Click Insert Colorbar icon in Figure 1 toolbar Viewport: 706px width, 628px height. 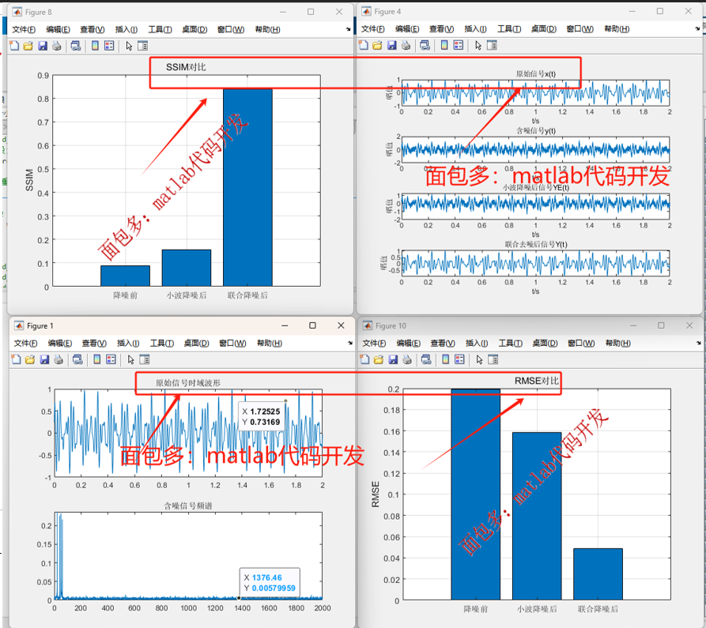(96, 359)
